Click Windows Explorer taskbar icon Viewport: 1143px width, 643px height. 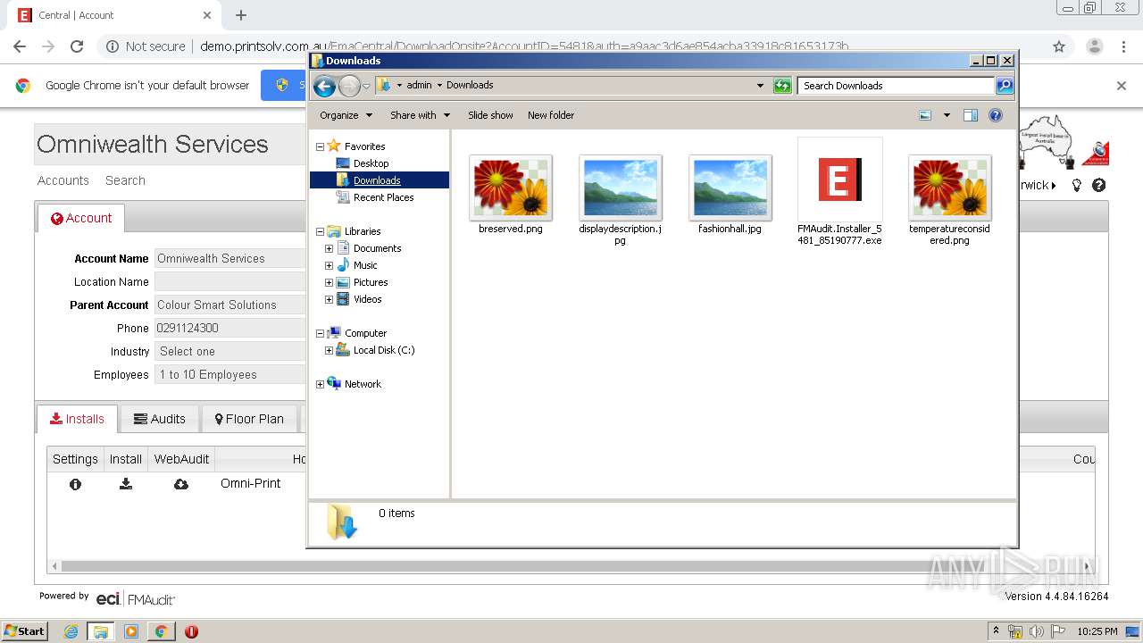click(101, 631)
